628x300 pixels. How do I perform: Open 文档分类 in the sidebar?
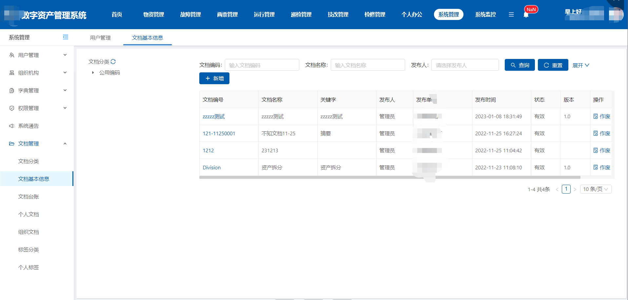[29, 161]
